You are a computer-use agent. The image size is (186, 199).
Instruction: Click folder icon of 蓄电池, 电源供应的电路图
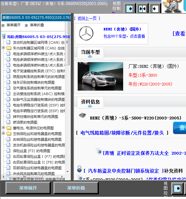click(9, 128)
